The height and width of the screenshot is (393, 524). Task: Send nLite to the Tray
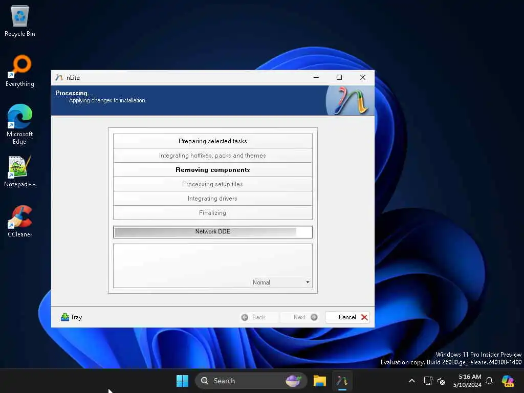pos(71,317)
